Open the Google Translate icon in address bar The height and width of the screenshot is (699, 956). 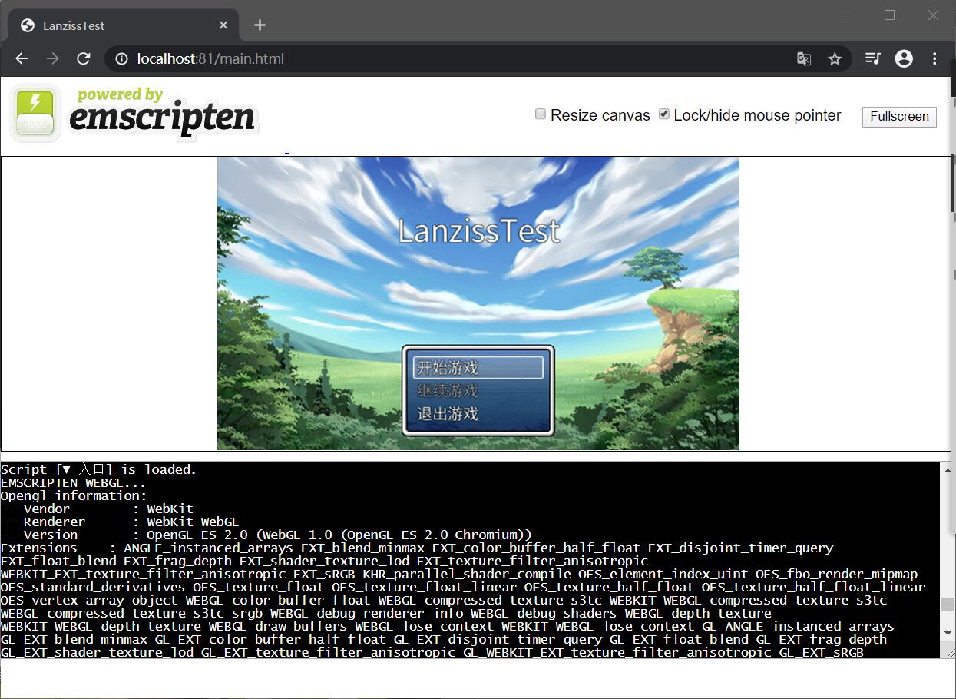804,58
